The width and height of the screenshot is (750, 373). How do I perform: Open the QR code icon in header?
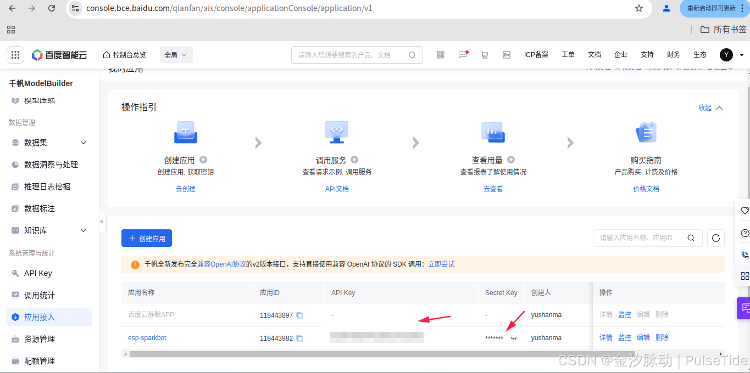[x=441, y=55]
